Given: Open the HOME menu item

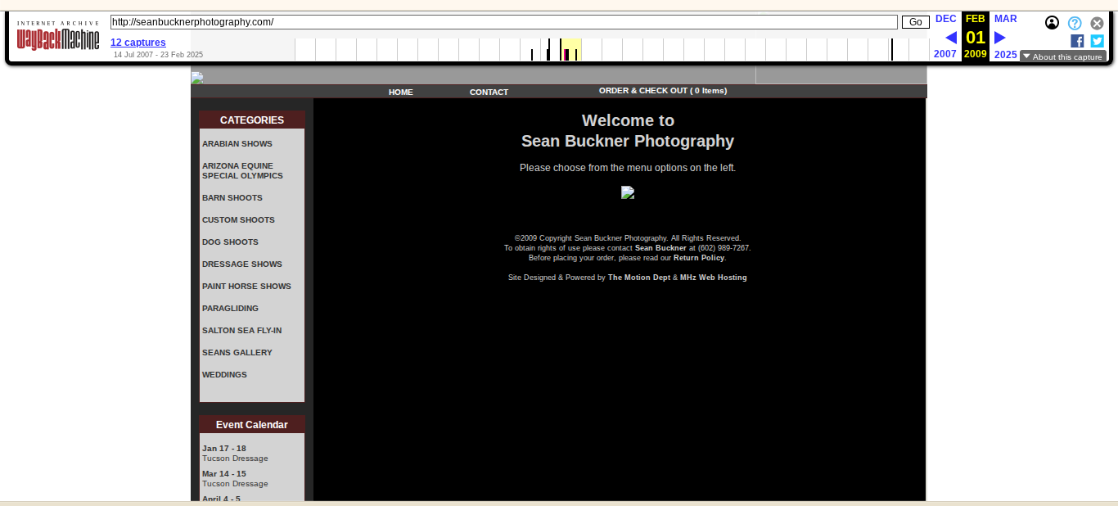Looking at the screenshot, I should [401, 93].
